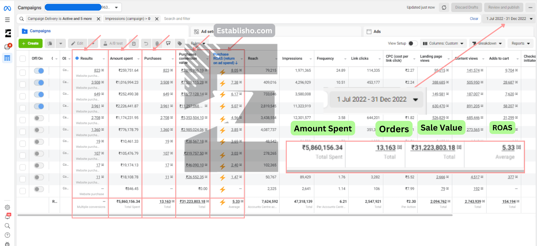Click the magnifier search icon in the left sidebar
Viewport: 537px width, 246px height.
[x=8, y=226]
